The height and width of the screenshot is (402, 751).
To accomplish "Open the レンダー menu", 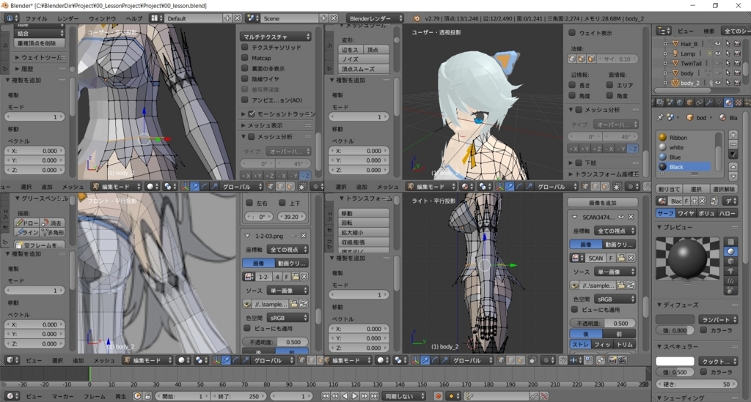I will [68, 18].
